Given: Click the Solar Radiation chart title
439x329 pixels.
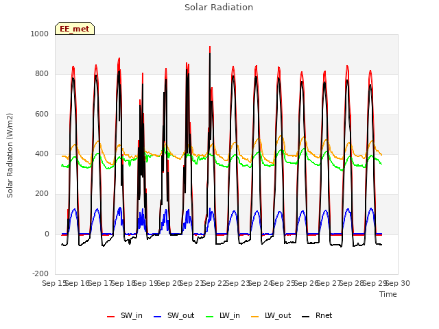Looking at the screenshot, I should pos(219,8).
